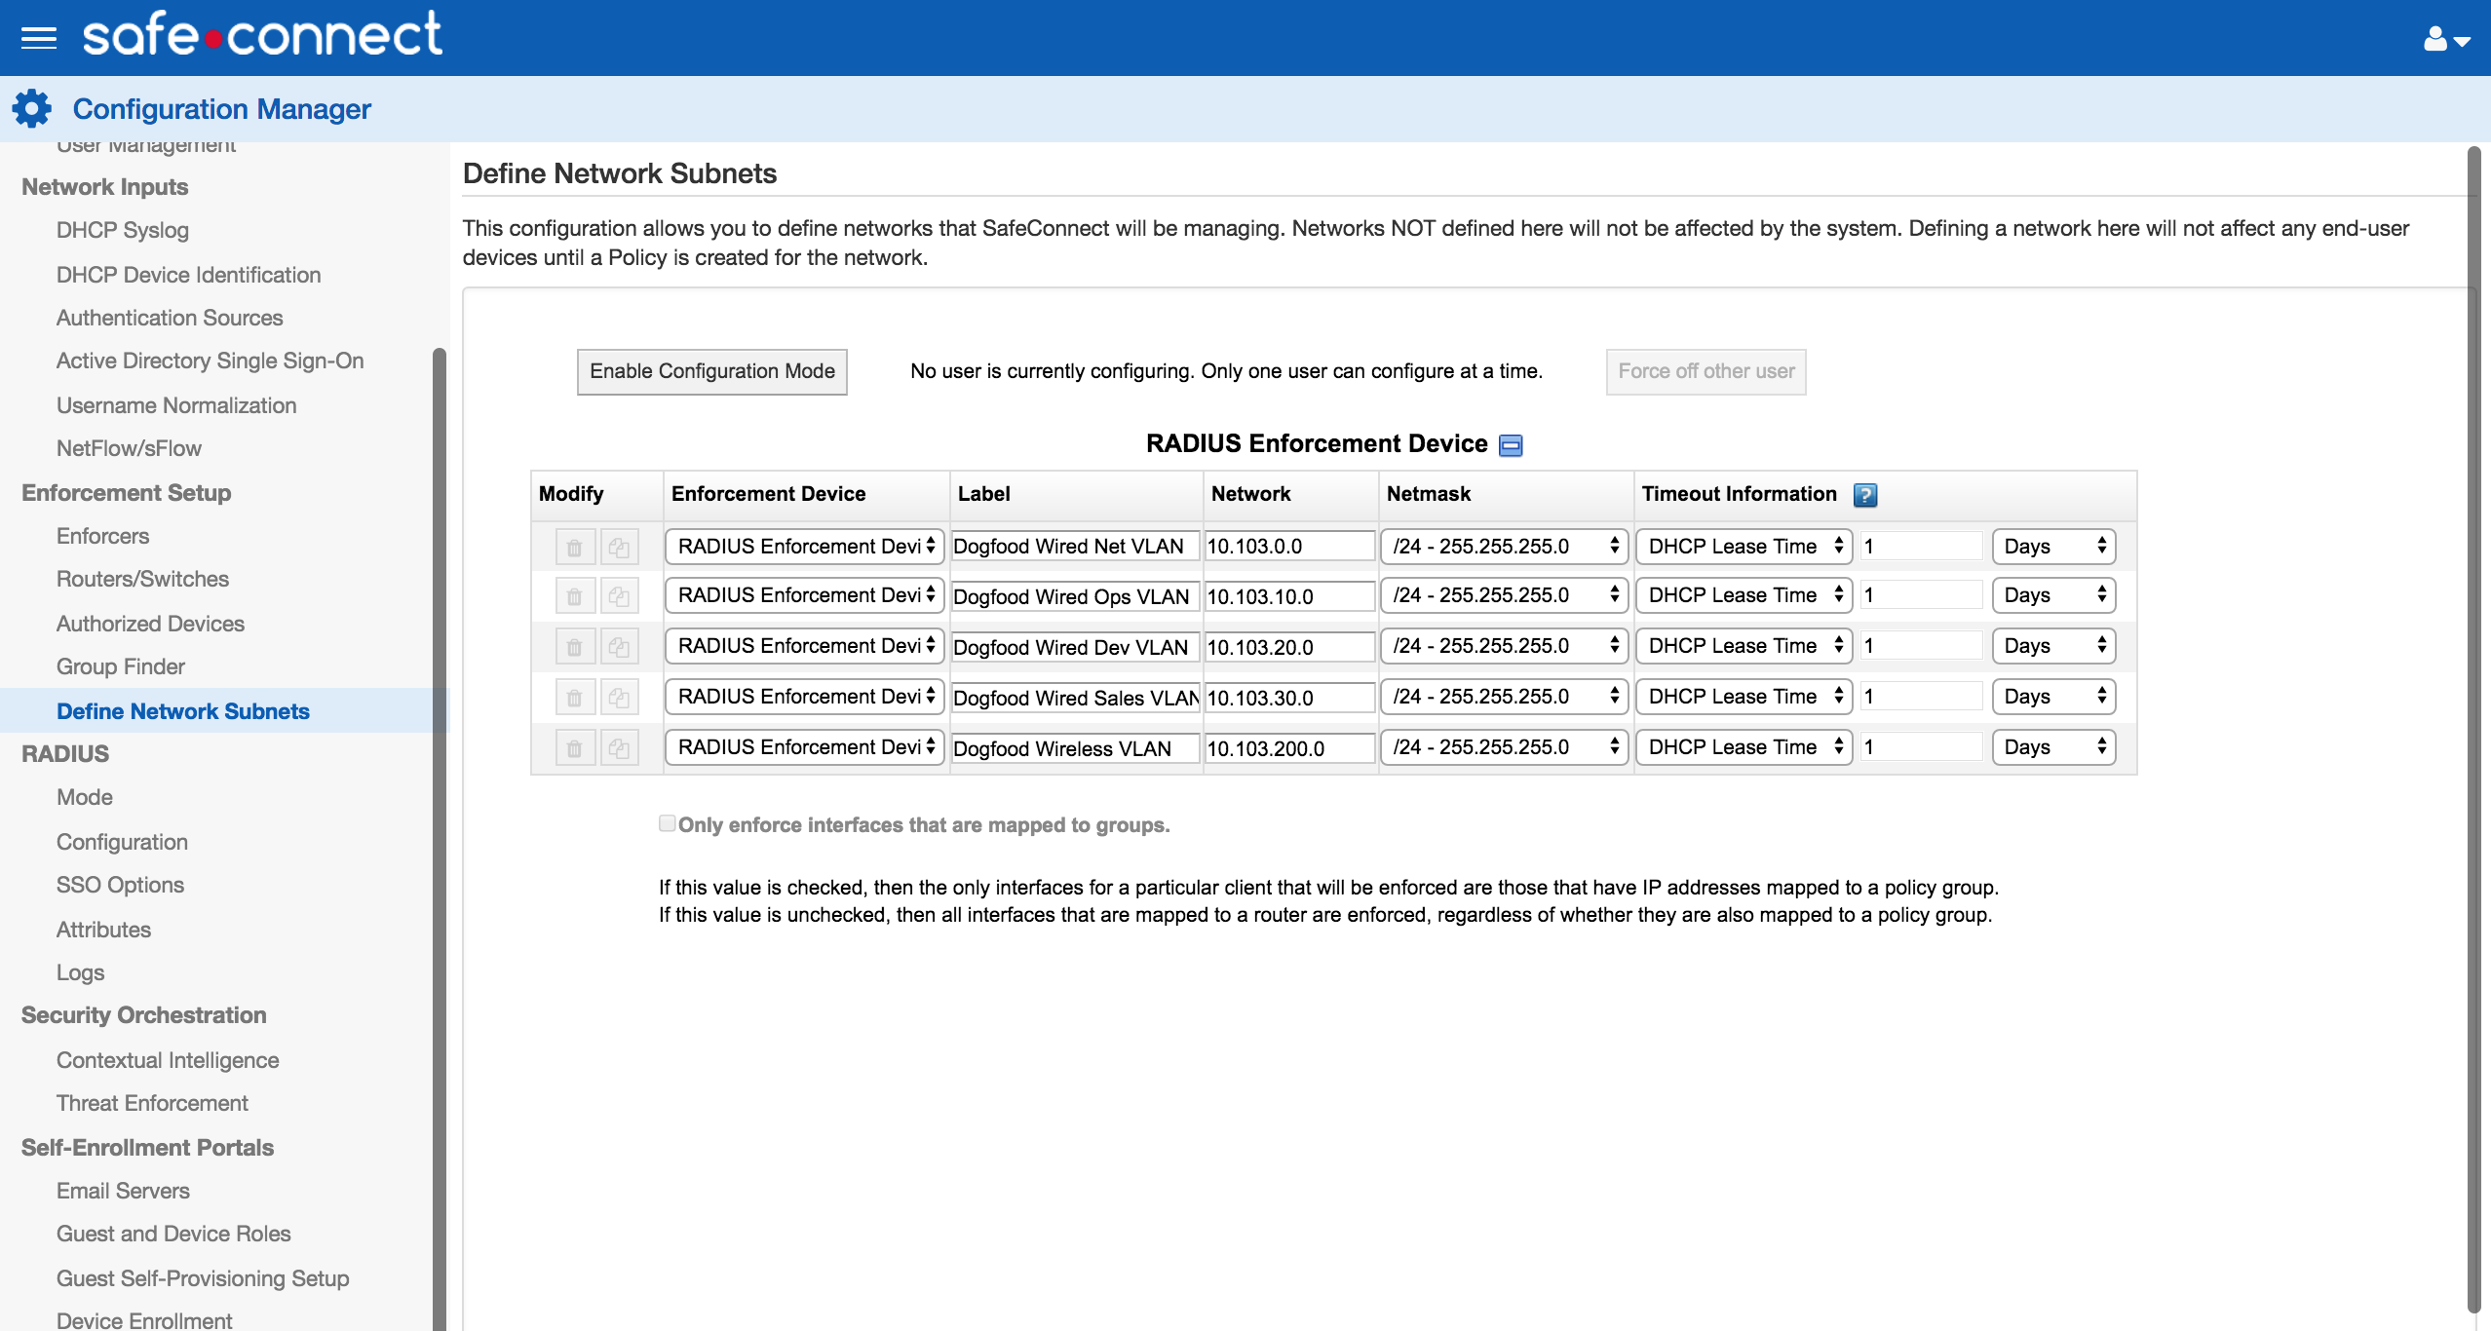This screenshot has height=1331, width=2491.
Task: Click the sidebar scrollbar
Action: [x=439, y=838]
